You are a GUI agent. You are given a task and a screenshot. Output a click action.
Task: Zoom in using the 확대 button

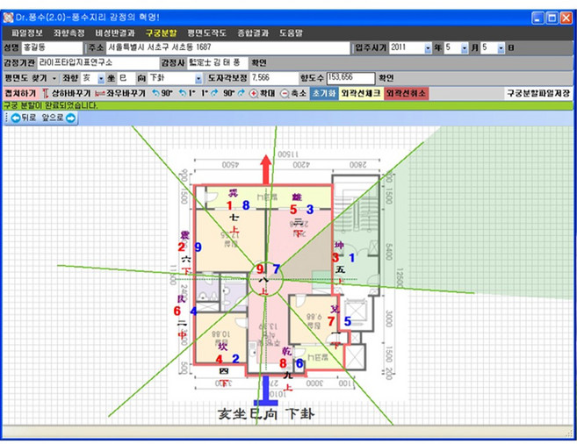pos(262,93)
